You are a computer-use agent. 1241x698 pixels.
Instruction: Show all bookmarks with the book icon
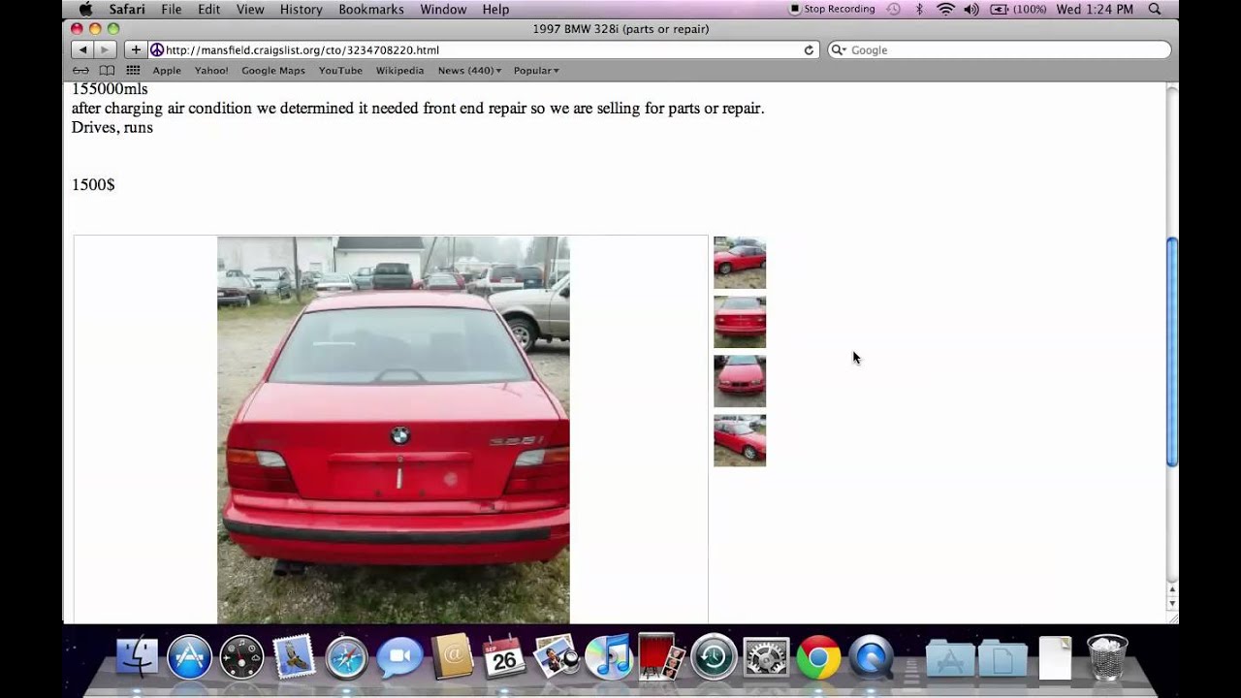click(x=107, y=70)
